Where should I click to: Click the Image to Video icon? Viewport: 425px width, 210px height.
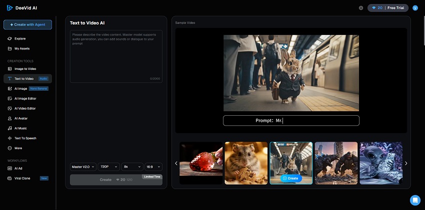[x=10, y=69]
